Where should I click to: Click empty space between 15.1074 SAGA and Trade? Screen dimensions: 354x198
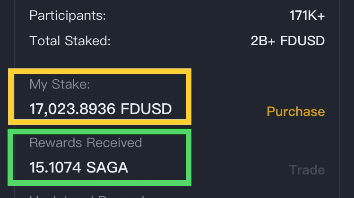236,169
